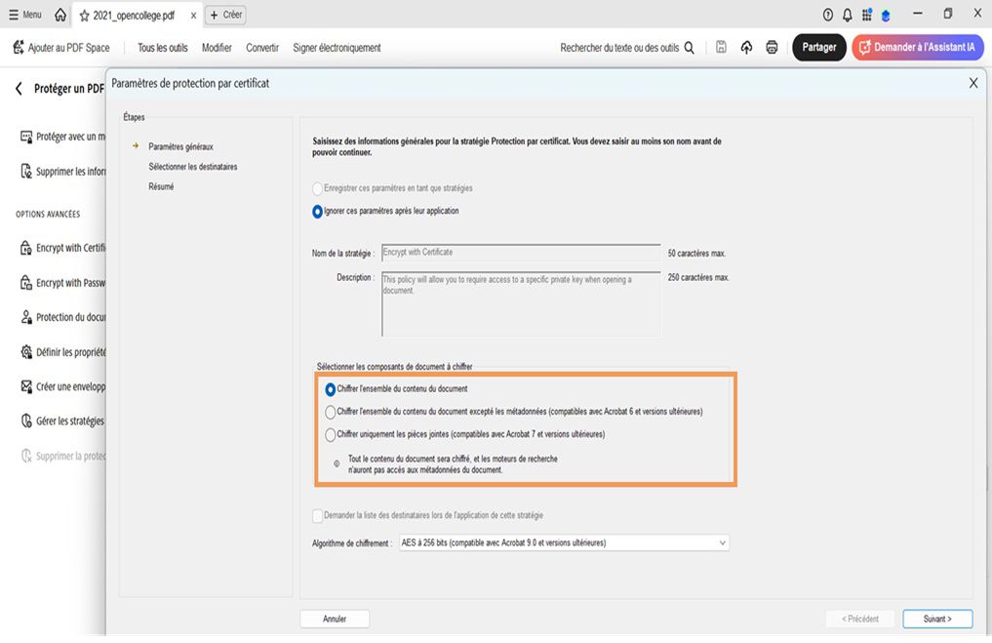Screen dimensions: 992x643
Task: Open the Modifier menu
Action: pyautogui.click(x=217, y=48)
